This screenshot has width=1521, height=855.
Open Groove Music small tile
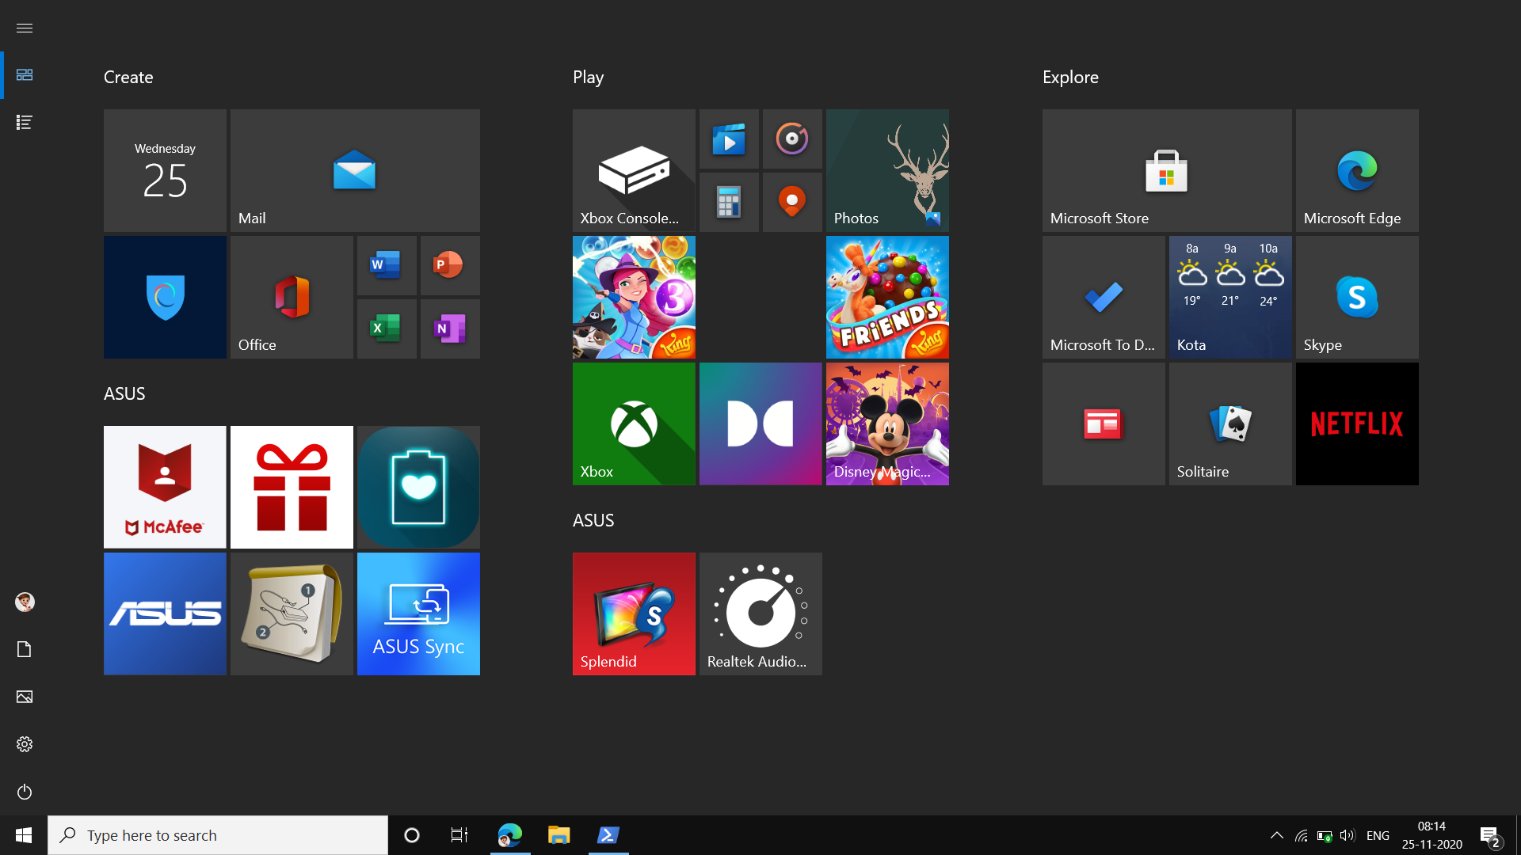pyautogui.click(x=792, y=139)
